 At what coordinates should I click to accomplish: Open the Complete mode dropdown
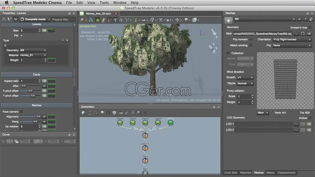tap(35, 19)
